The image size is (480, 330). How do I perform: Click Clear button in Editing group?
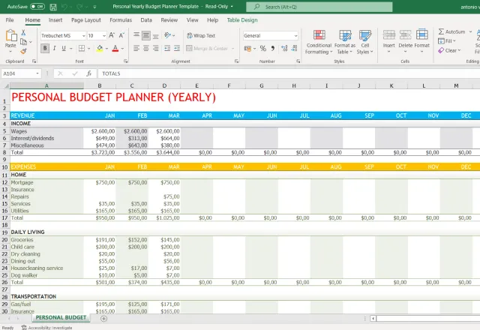click(x=449, y=50)
